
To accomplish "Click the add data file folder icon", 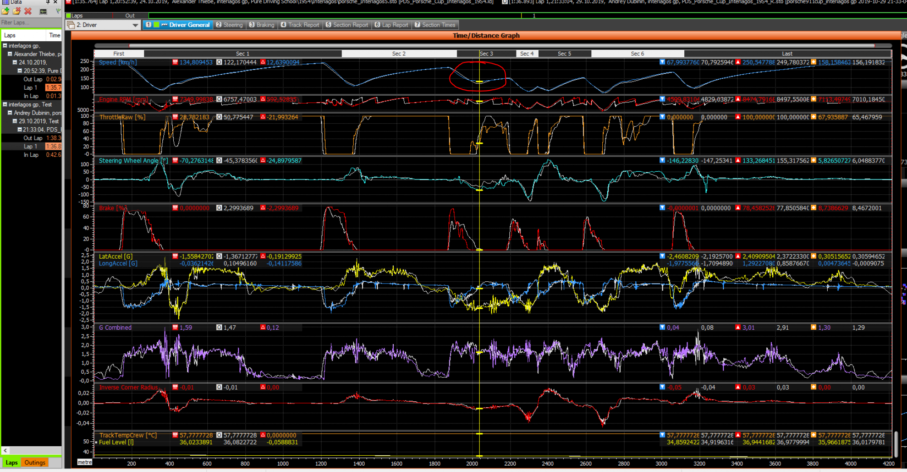I will tap(5, 11).
